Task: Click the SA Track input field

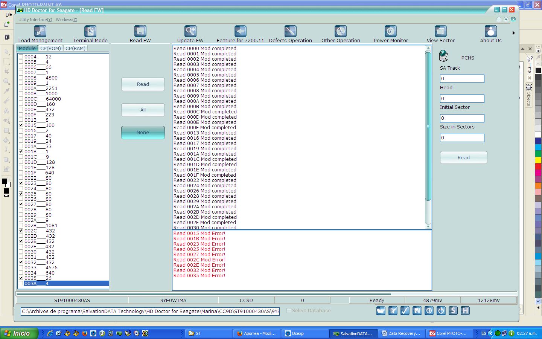Action: 462,79
